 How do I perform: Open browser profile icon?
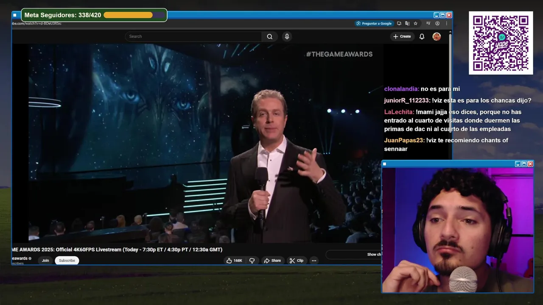pos(437,23)
